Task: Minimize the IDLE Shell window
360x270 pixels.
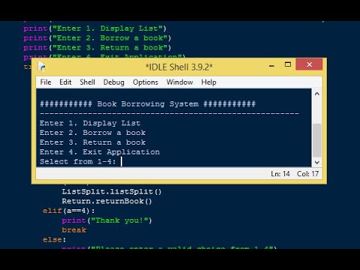Action: click(271, 66)
